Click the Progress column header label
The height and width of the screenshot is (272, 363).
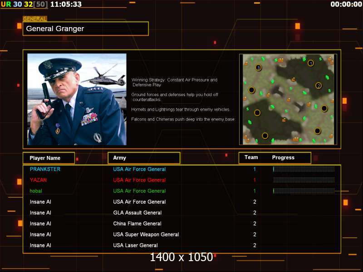(283, 157)
